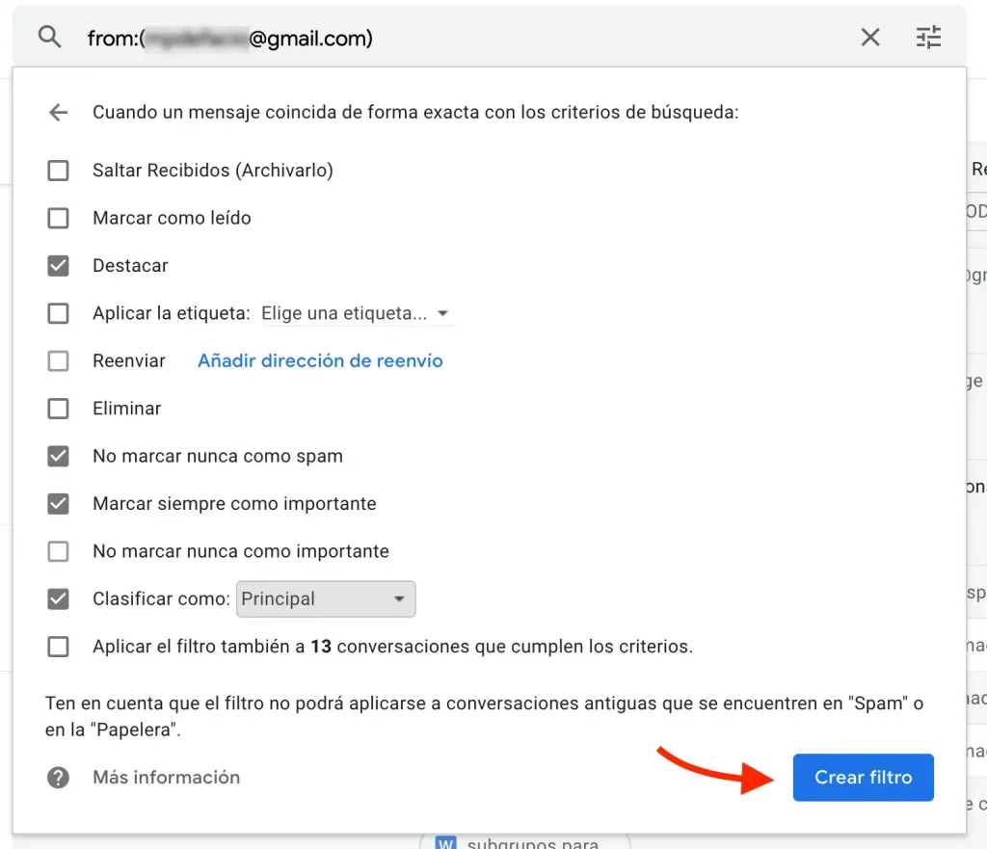Enable Saltar Recibidos (Archivarlo) checkbox
The width and height of the screenshot is (987, 849).
click(59, 171)
